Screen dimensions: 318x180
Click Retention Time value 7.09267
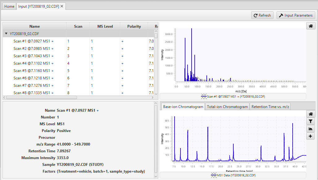pyautogui.click(x=64, y=151)
